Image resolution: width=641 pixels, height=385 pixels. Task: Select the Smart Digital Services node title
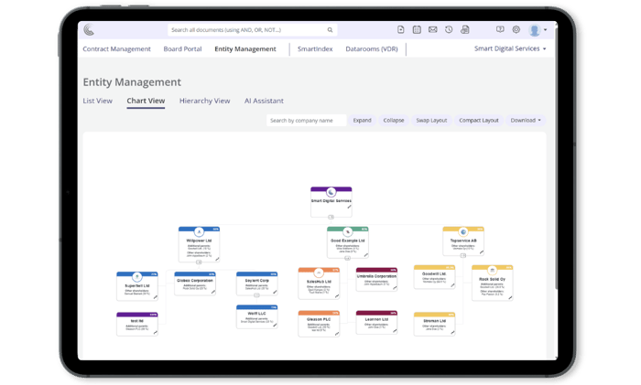pyautogui.click(x=331, y=201)
